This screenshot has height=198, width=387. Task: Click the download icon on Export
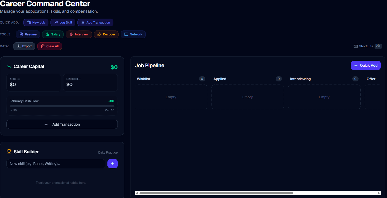pos(18,46)
